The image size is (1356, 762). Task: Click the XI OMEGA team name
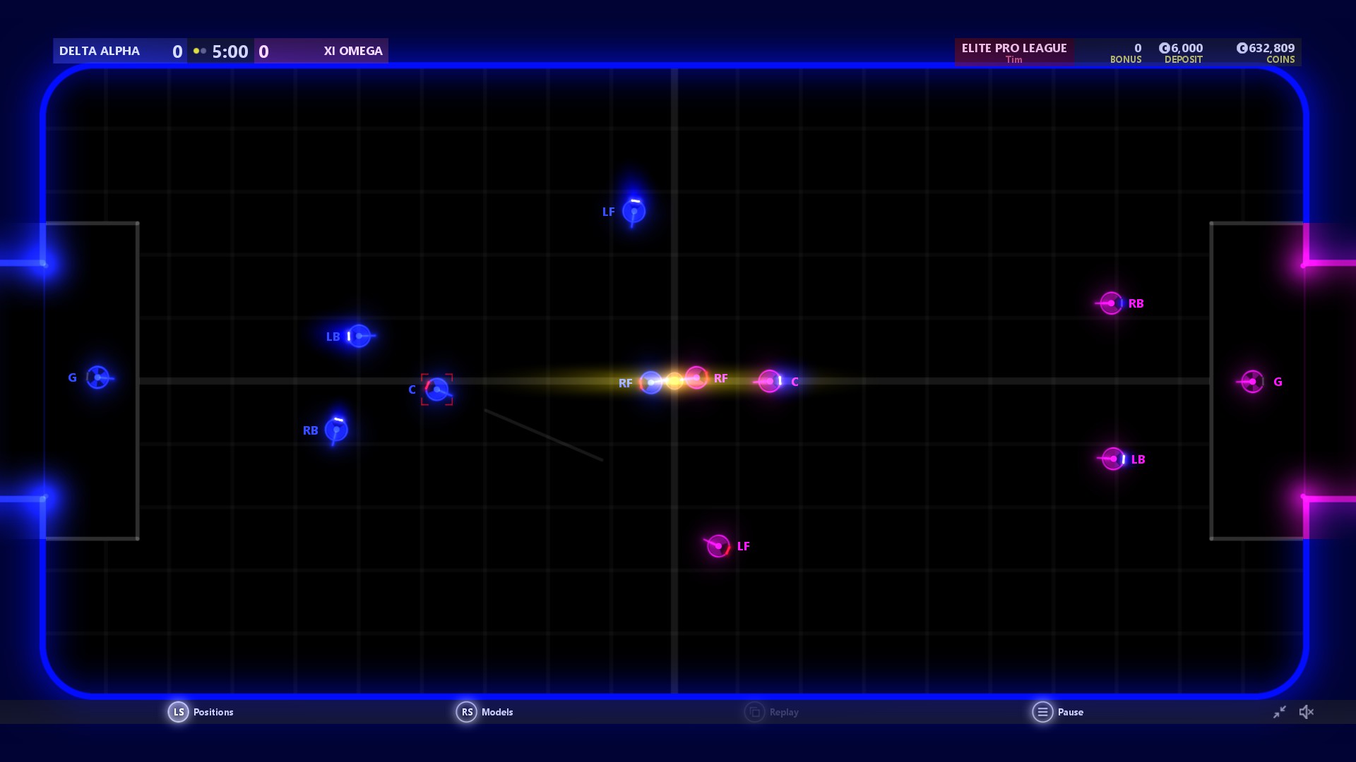[352, 51]
